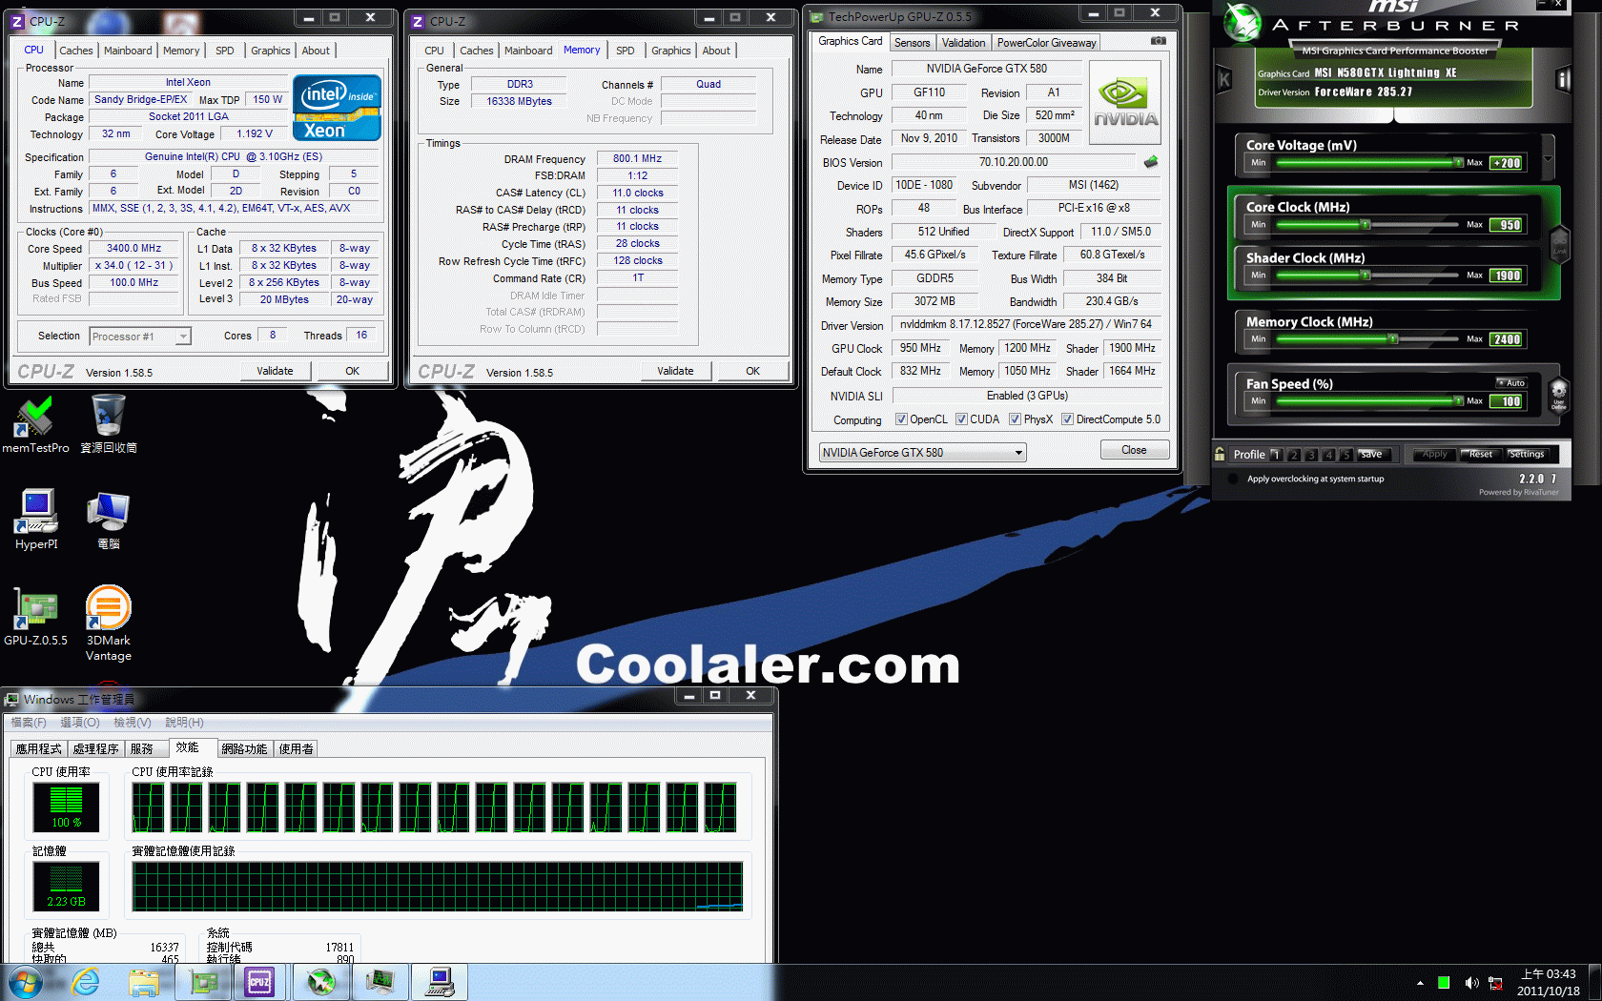Select Afterburner profile slot 5

click(x=1345, y=455)
